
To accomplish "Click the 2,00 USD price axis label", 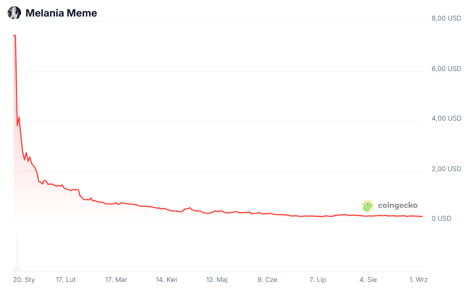I will pos(446,169).
